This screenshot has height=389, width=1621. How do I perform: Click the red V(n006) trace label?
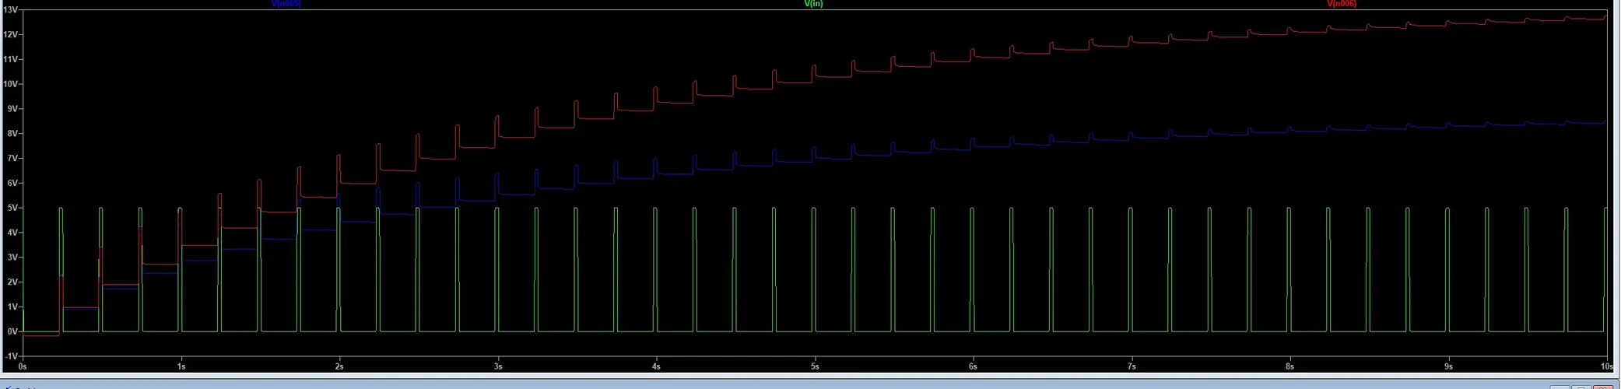tap(1341, 4)
